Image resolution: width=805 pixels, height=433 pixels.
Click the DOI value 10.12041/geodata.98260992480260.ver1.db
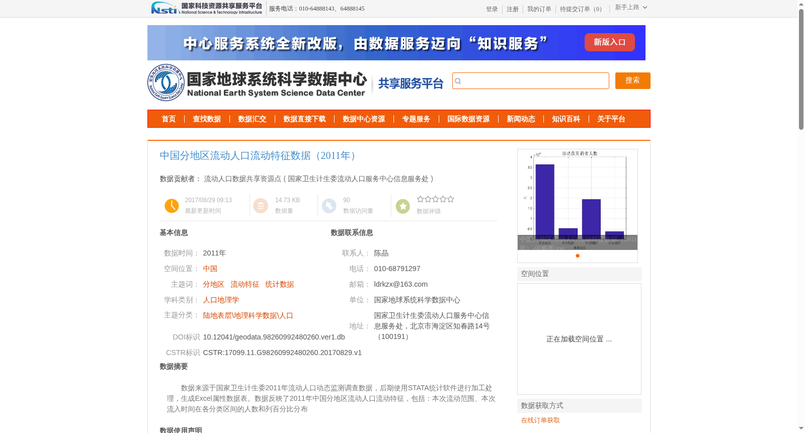point(274,337)
